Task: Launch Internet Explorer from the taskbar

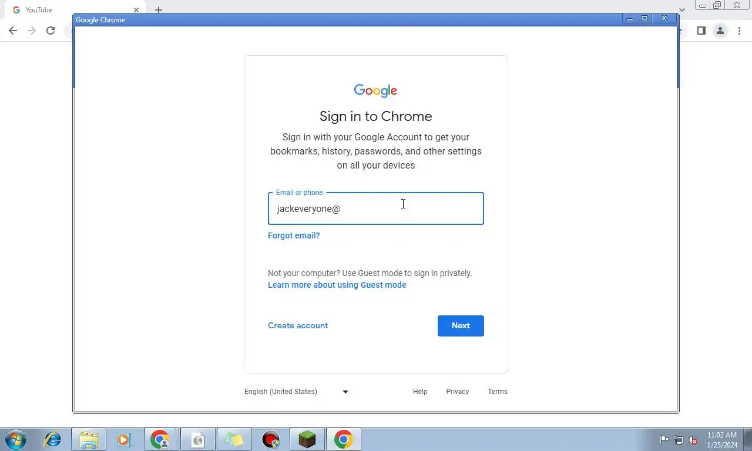Action: click(x=53, y=439)
